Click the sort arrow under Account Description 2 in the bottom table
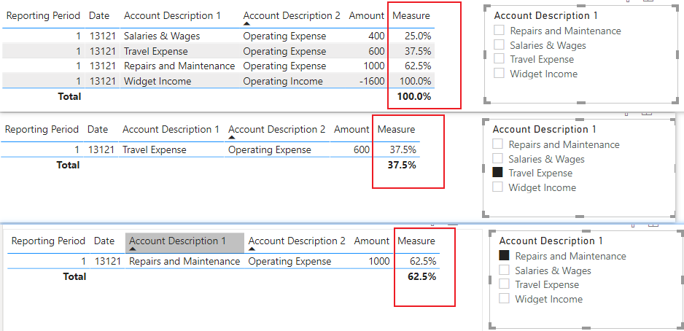Screen dimensions: 684x331 click(x=252, y=249)
